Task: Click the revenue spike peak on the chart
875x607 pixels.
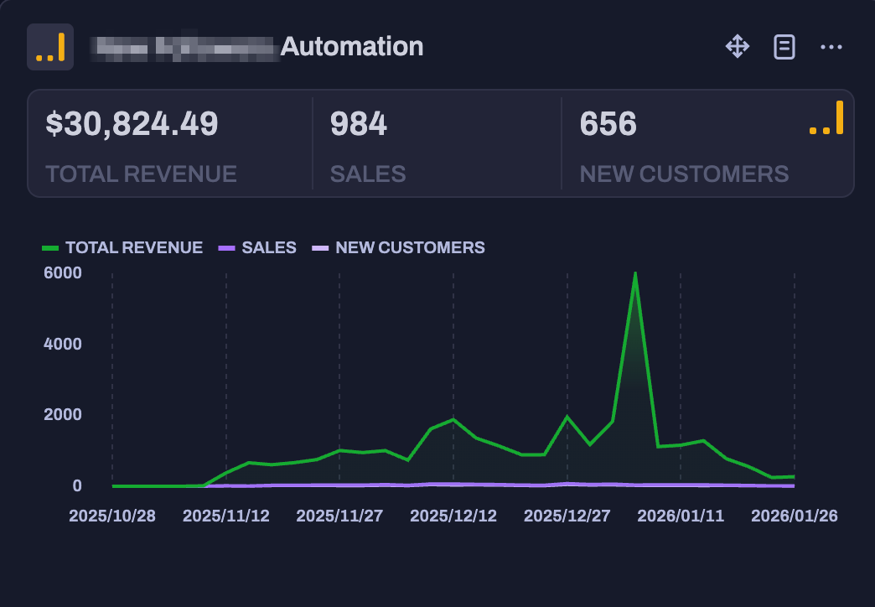Action: pos(635,273)
